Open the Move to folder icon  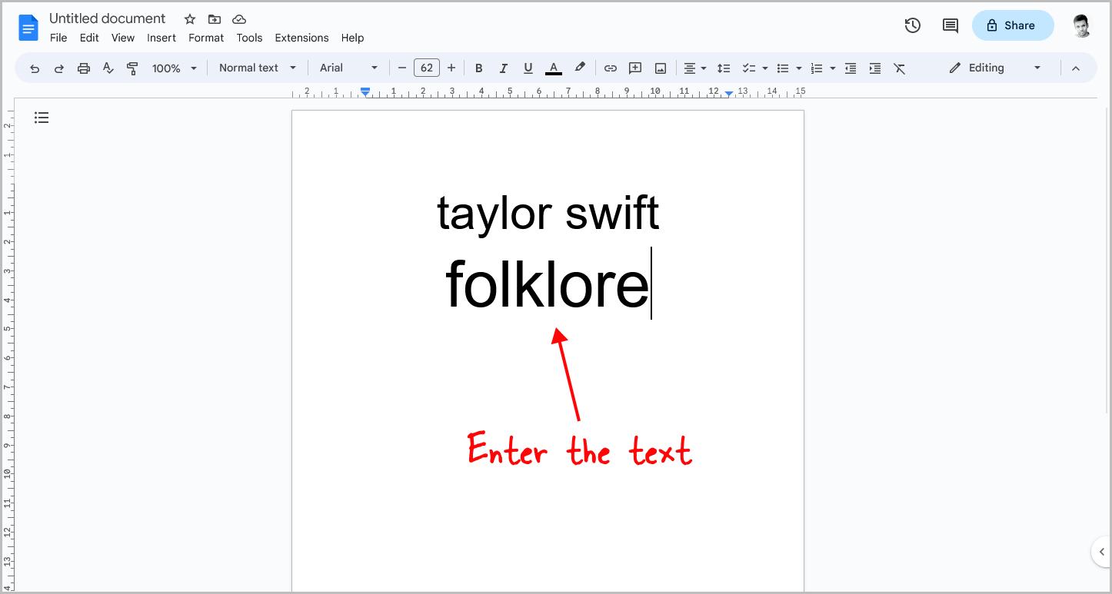click(x=215, y=19)
